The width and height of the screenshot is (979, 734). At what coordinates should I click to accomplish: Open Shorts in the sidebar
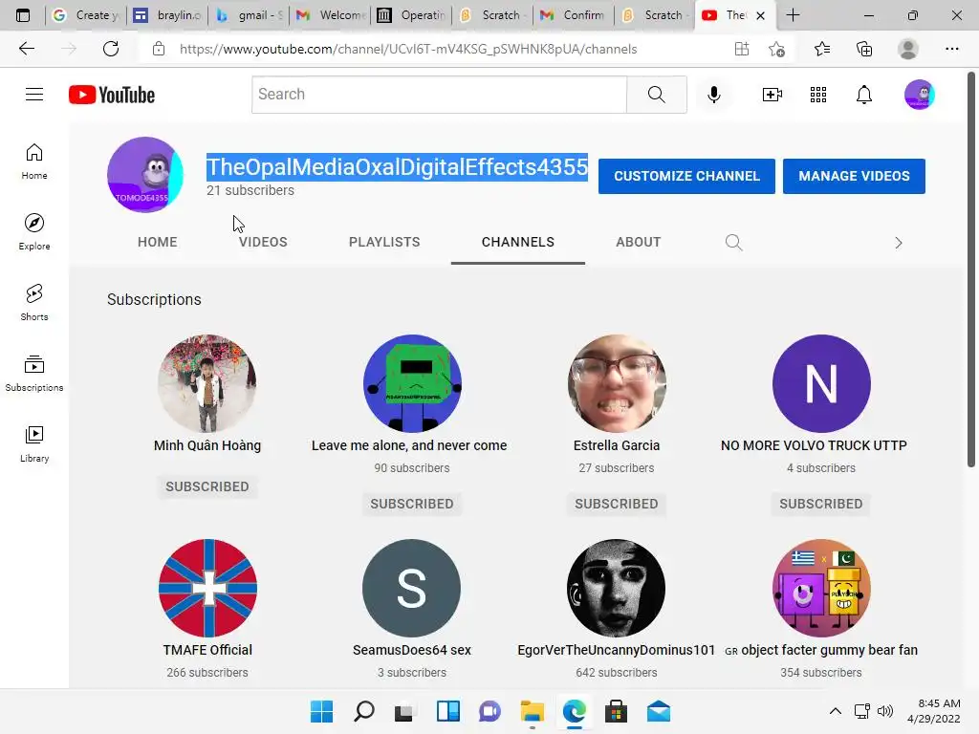[x=34, y=302]
